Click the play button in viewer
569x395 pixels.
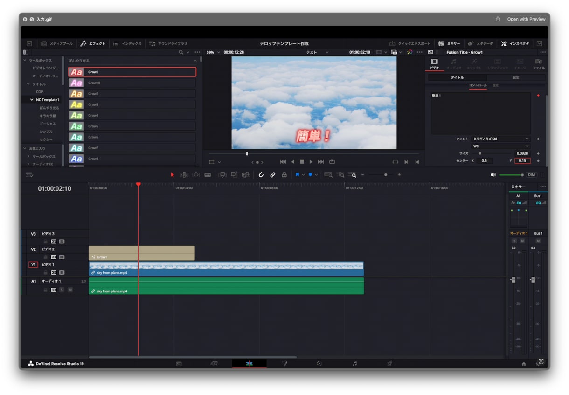click(311, 162)
